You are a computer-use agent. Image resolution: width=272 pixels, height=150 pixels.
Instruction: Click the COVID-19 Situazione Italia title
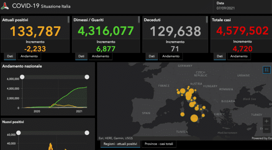(x=41, y=6)
